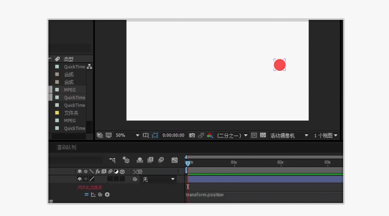
Task: Click the snapshot camera icon
Action: 192,135
